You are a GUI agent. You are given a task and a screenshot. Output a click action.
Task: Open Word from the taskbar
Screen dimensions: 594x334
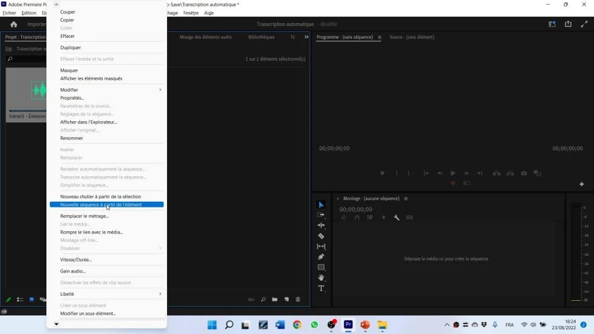pos(280,325)
